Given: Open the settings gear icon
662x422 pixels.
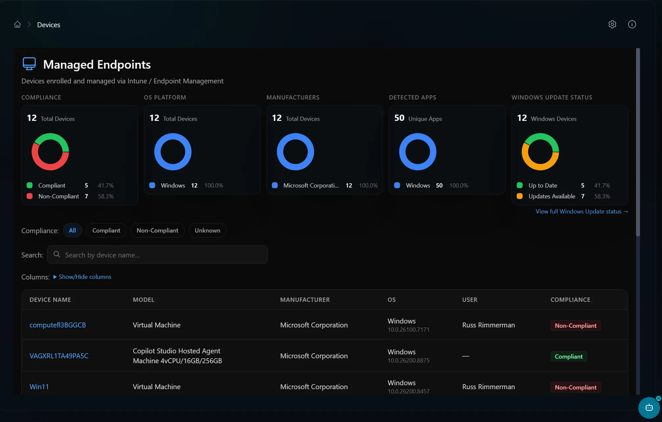Looking at the screenshot, I should click(x=612, y=25).
